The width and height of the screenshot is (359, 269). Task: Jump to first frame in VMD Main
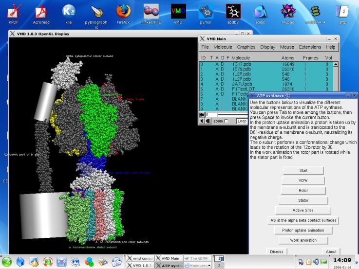[202, 114]
